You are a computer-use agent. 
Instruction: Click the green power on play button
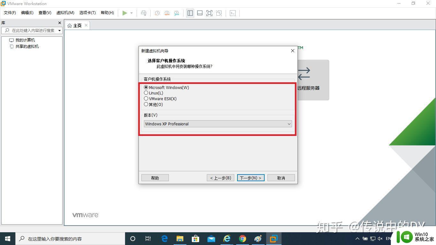pyautogui.click(x=125, y=13)
